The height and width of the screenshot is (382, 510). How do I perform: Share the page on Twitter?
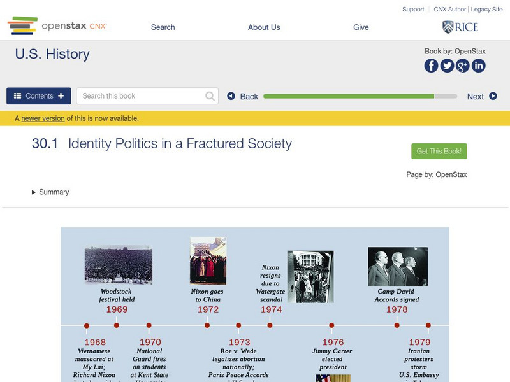pos(447,64)
